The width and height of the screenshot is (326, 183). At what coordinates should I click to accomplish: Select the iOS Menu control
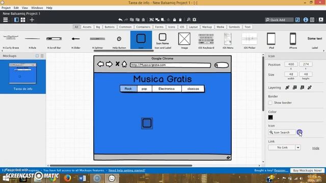tap(228, 41)
